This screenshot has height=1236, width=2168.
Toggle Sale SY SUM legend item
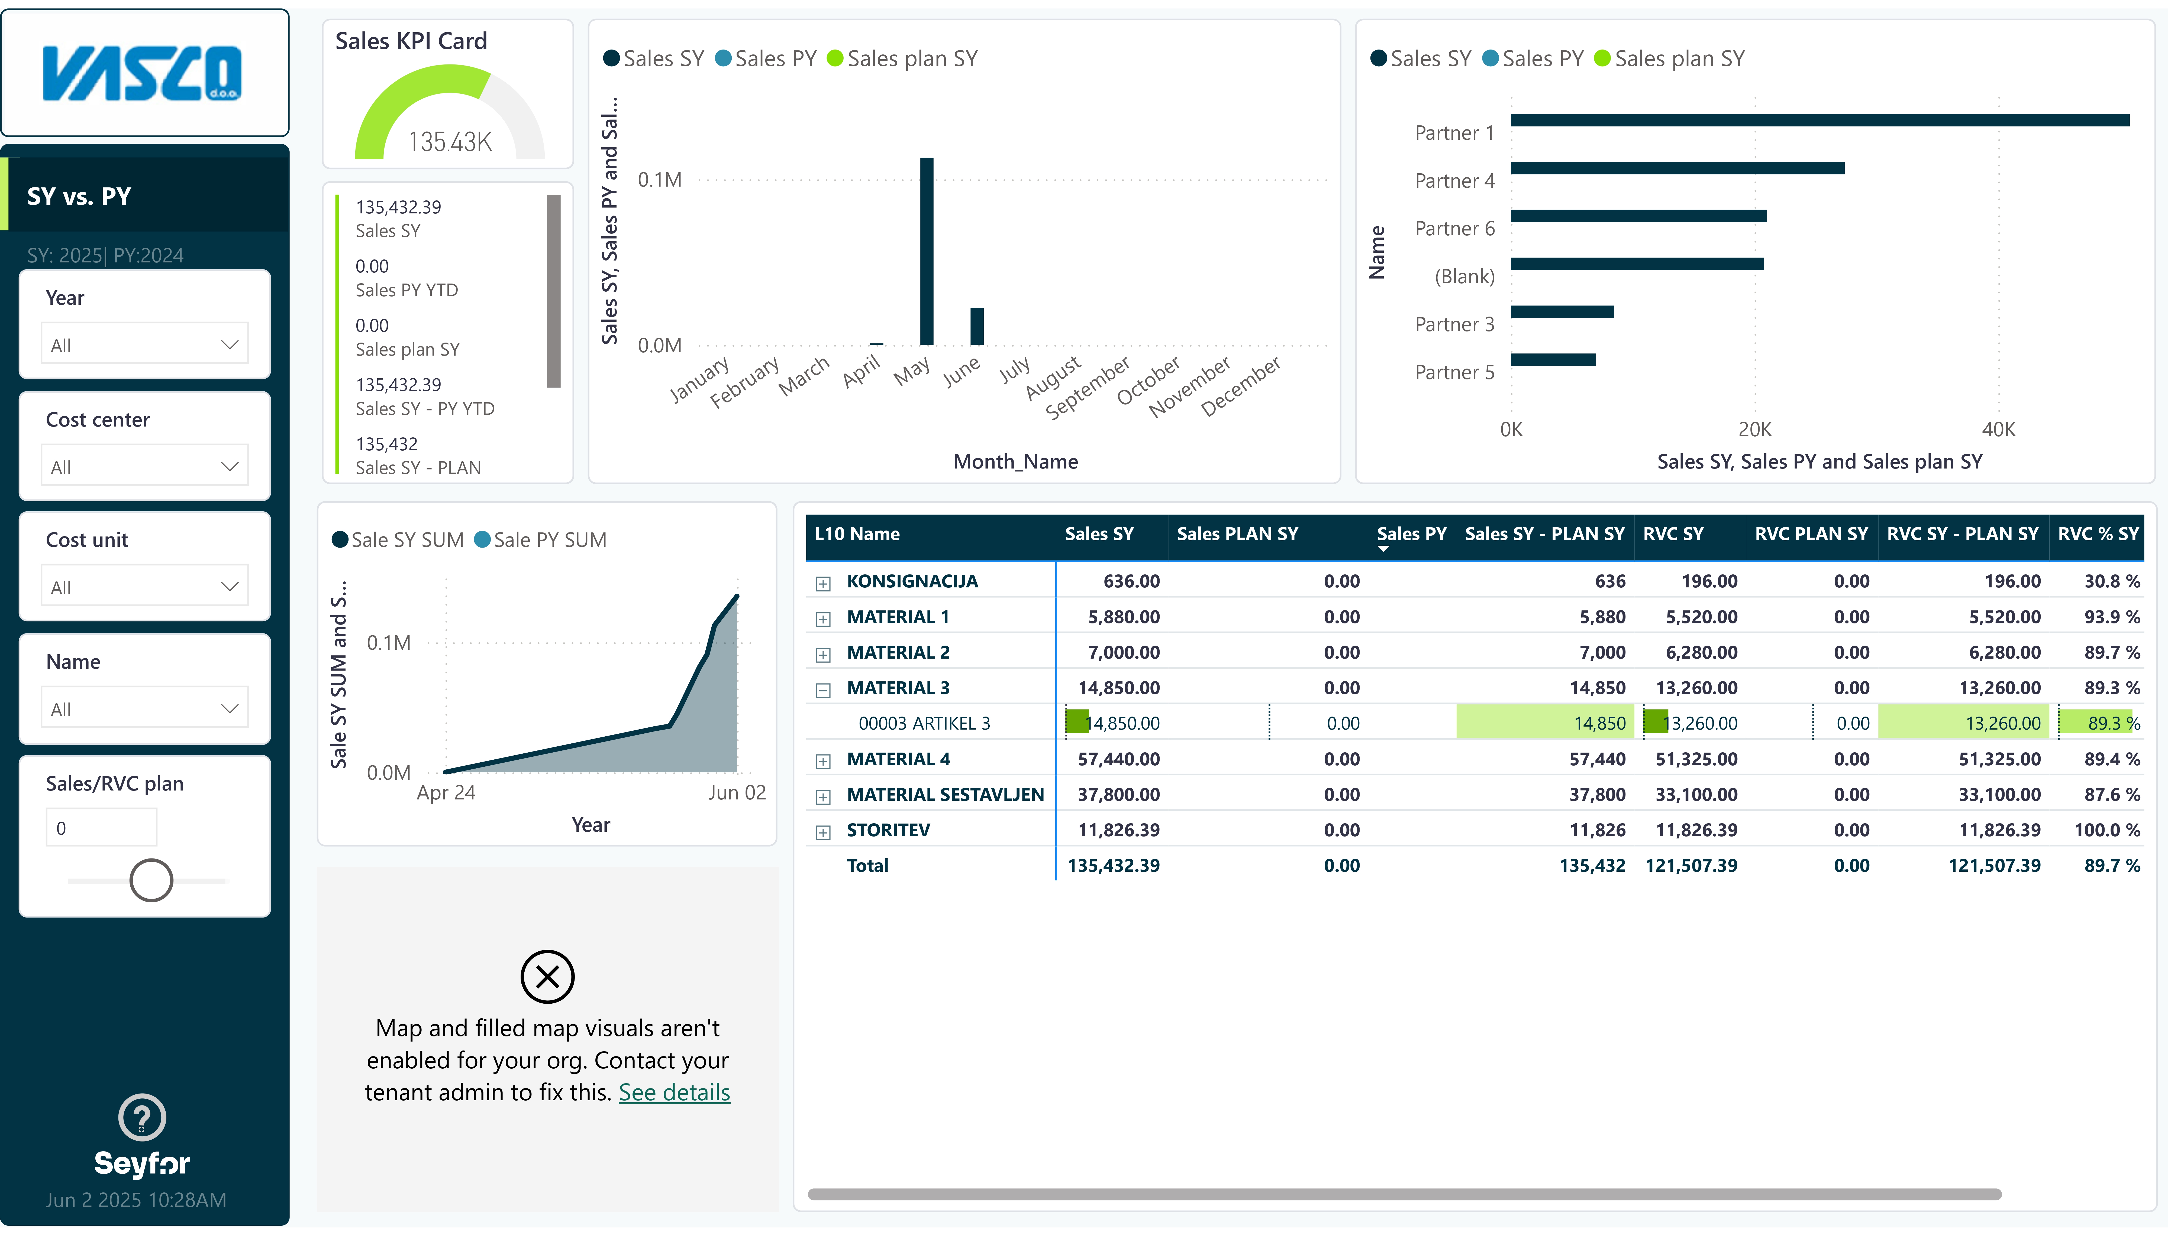pos(398,540)
